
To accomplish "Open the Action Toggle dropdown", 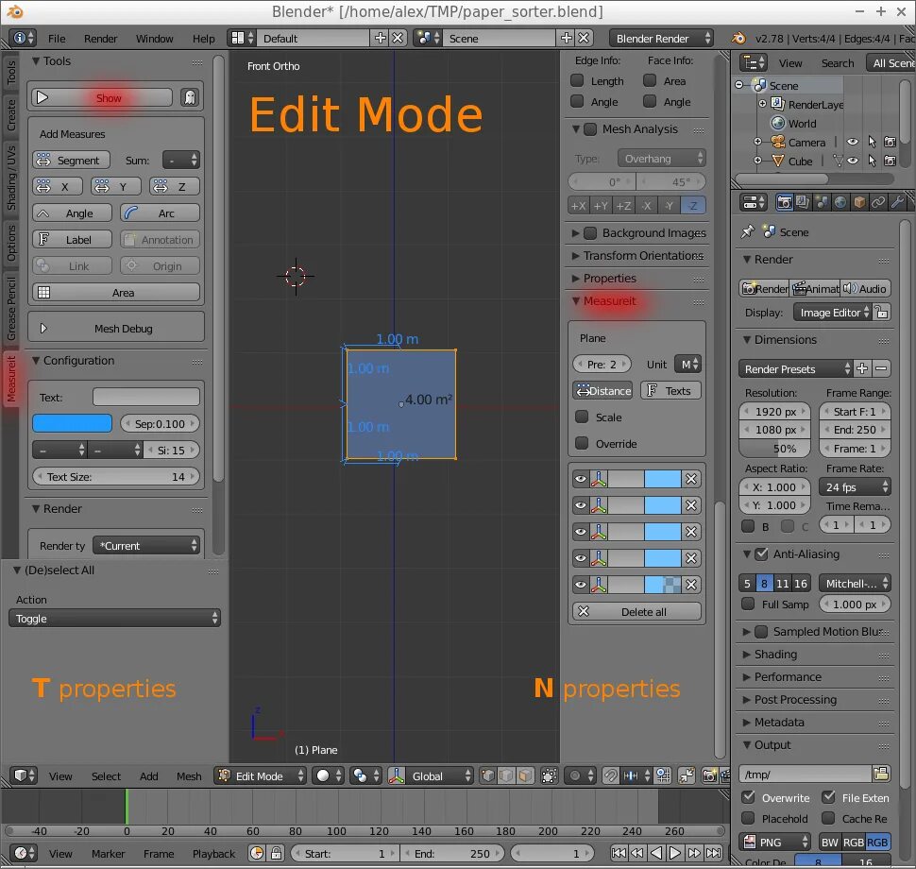I will [x=114, y=619].
